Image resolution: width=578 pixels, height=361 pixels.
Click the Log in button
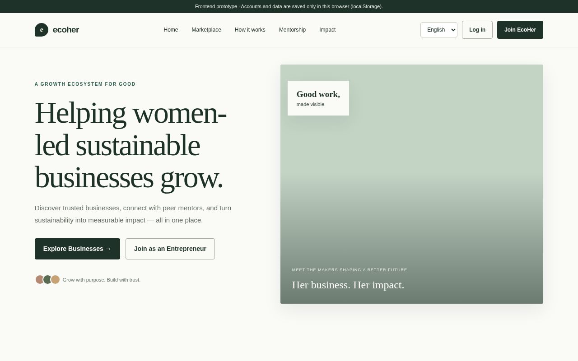click(x=477, y=30)
